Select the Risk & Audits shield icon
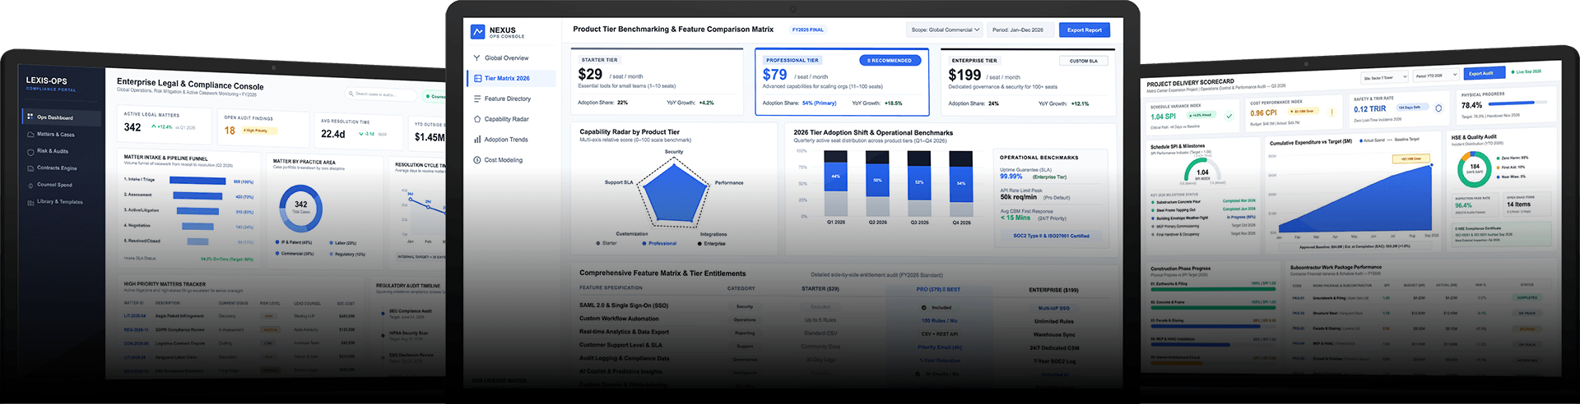 pos(30,151)
